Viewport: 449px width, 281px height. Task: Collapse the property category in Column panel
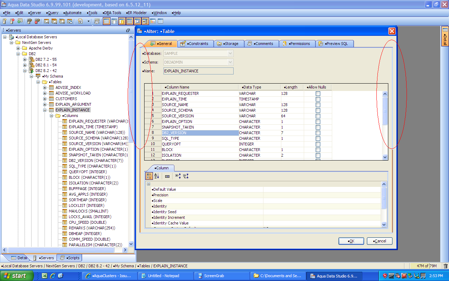(x=148, y=184)
